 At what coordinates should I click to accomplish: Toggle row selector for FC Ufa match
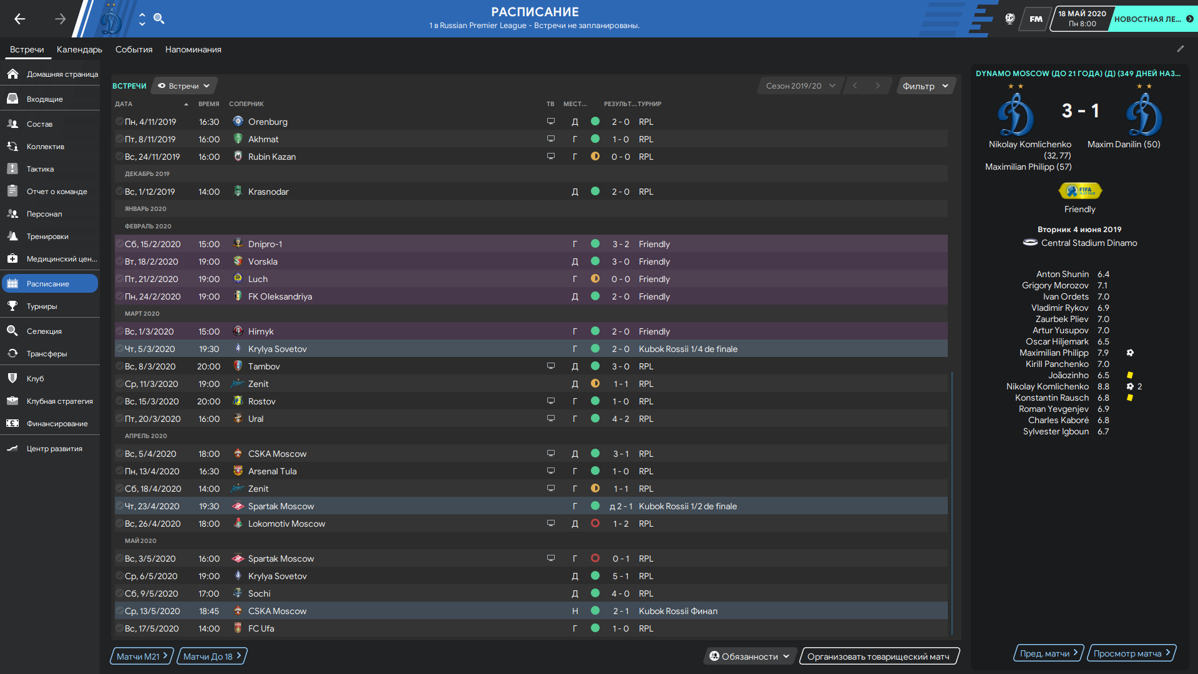tap(119, 628)
